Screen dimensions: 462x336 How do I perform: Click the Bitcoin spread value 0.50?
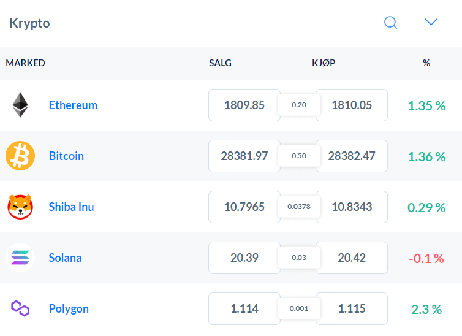point(299,156)
